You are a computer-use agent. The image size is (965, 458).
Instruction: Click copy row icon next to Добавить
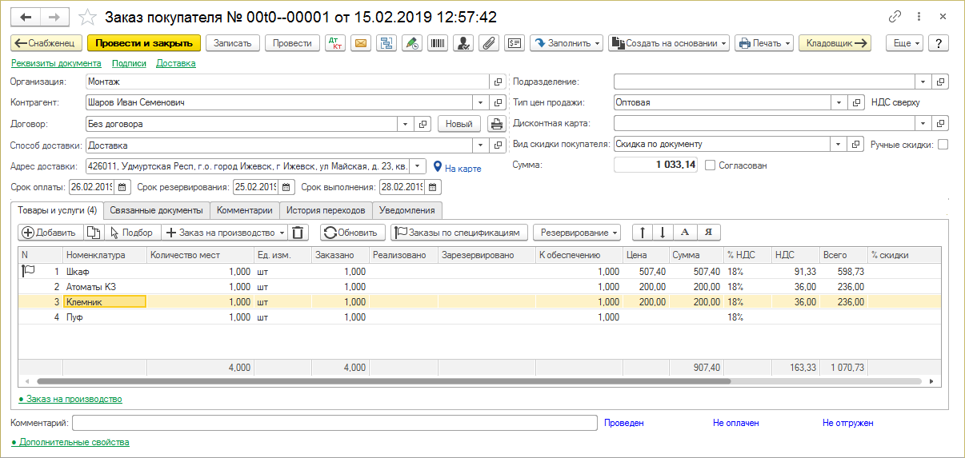click(x=93, y=233)
